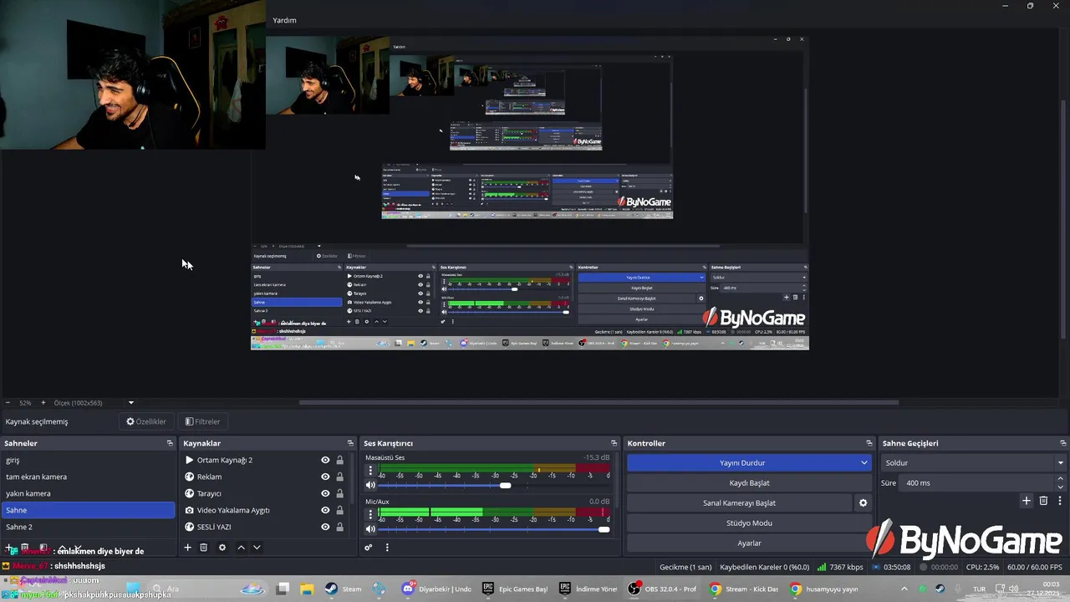Toggle lock on Reklam source
Screen dimensions: 1070x602
click(339, 477)
